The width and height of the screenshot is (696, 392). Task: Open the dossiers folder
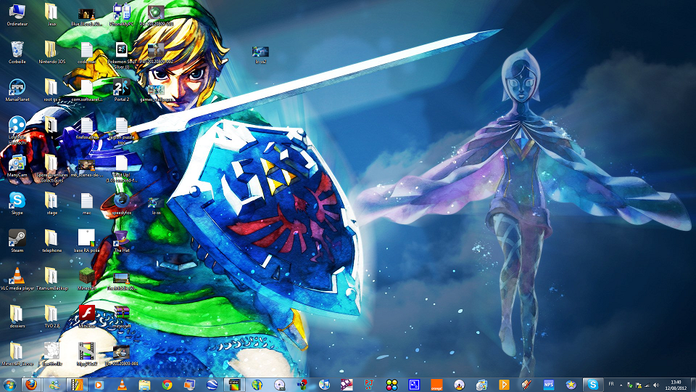17,317
